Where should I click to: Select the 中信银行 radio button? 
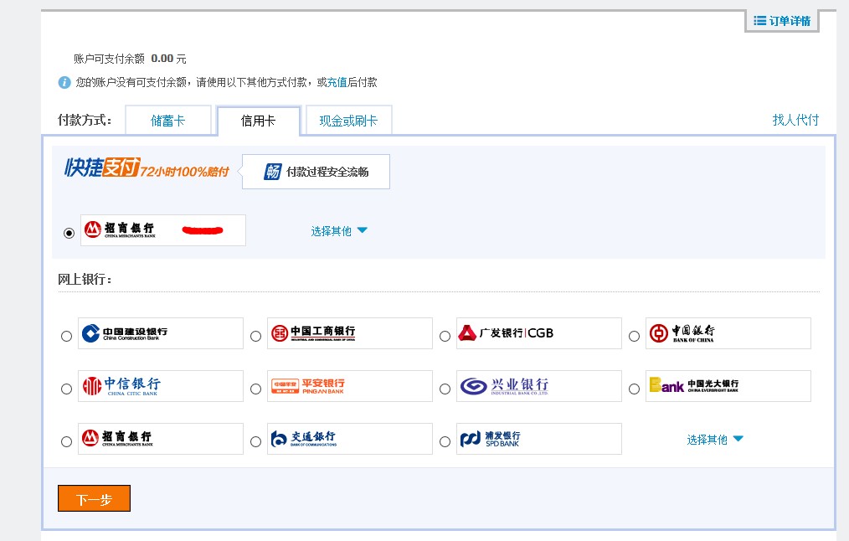coord(67,389)
